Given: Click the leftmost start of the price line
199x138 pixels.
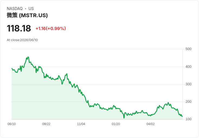Looking at the screenshot, I should point(12,68).
